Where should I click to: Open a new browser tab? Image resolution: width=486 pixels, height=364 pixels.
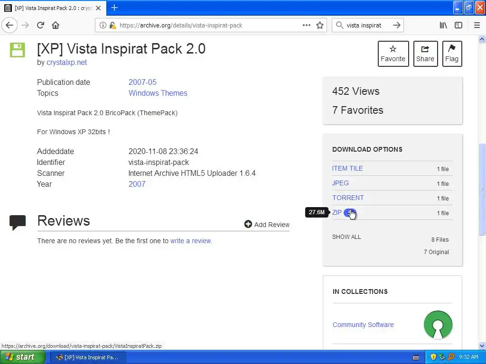click(114, 8)
